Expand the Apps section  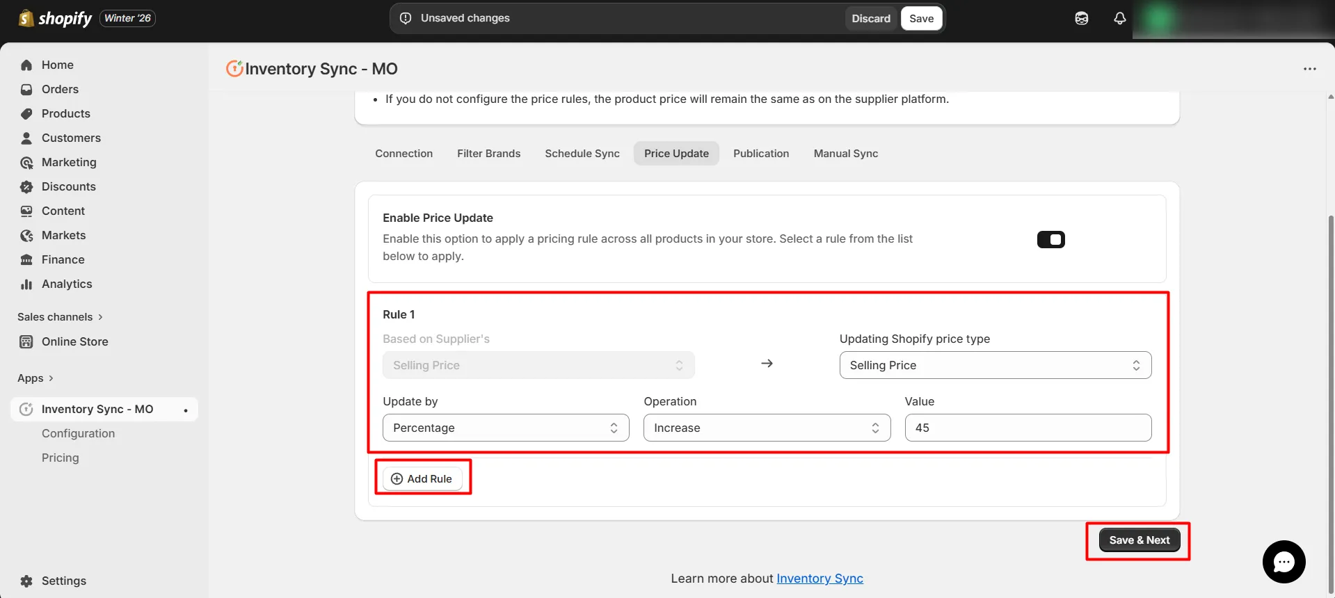tap(35, 378)
